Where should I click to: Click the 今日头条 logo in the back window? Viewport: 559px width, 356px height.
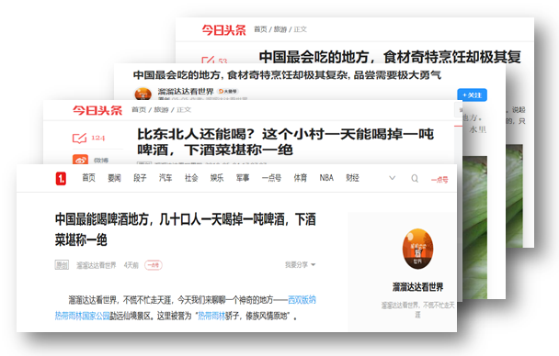click(224, 30)
